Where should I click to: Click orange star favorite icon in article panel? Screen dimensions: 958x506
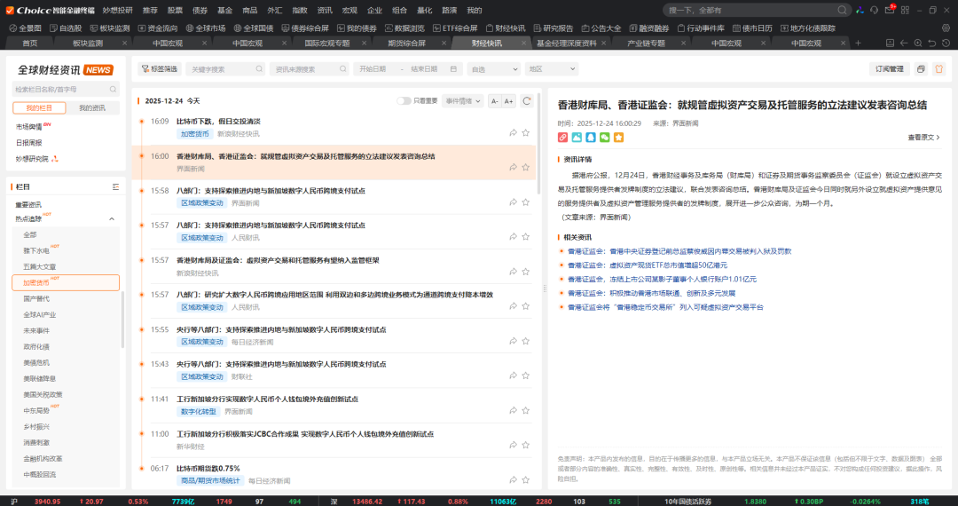(619, 138)
